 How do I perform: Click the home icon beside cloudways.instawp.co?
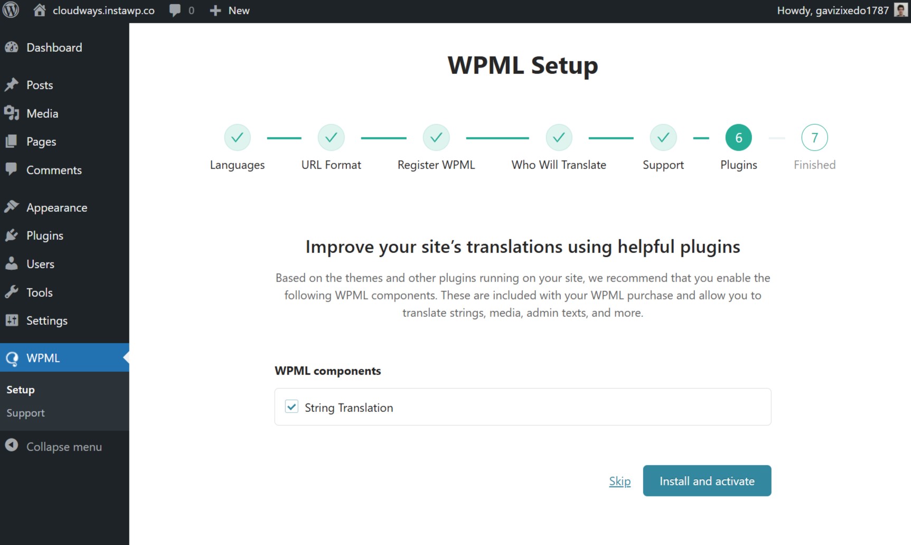click(x=40, y=11)
